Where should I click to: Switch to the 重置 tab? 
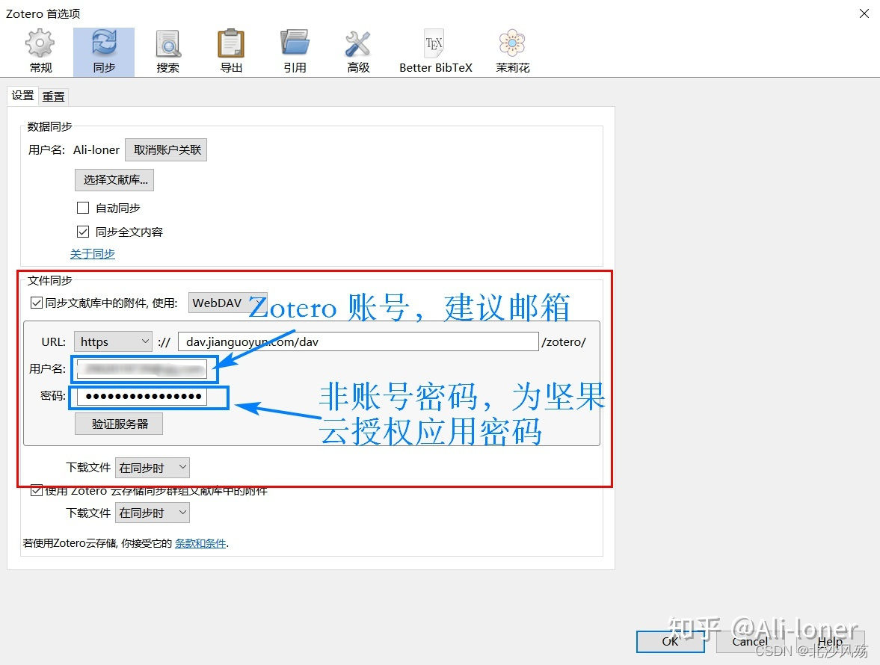click(53, 96)
